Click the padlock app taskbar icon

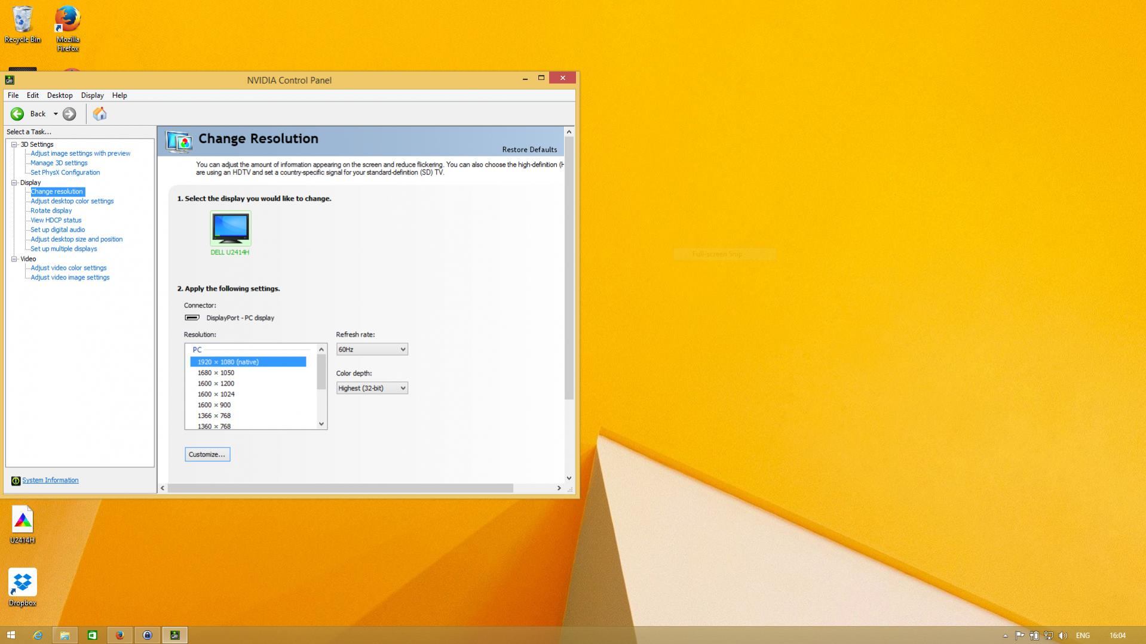(x=148, y=635)
